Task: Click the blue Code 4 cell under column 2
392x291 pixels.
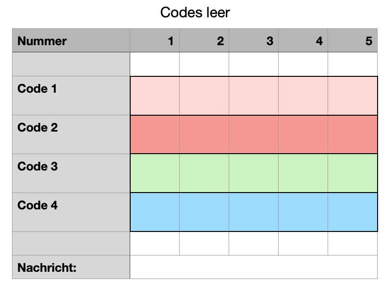Action: pos(204,212)
